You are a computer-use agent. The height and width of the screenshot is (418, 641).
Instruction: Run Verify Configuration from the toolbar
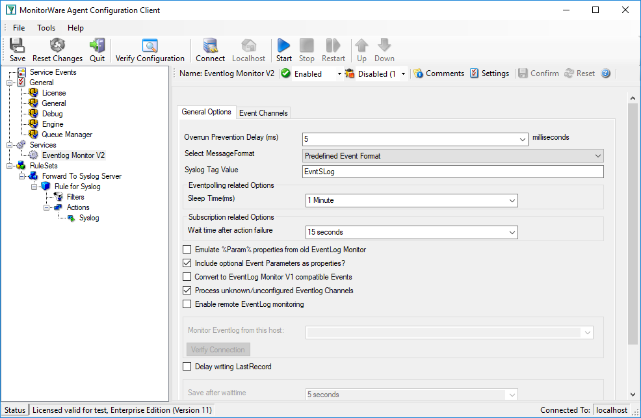(x=150, y=50)
